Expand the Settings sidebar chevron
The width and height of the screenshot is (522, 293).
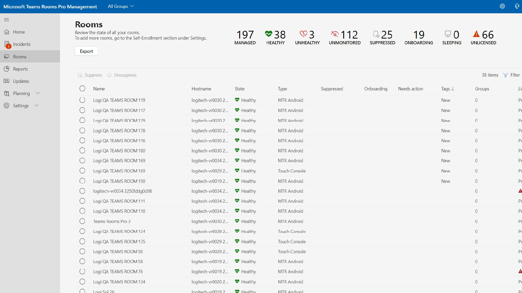[x=37, y=105]
